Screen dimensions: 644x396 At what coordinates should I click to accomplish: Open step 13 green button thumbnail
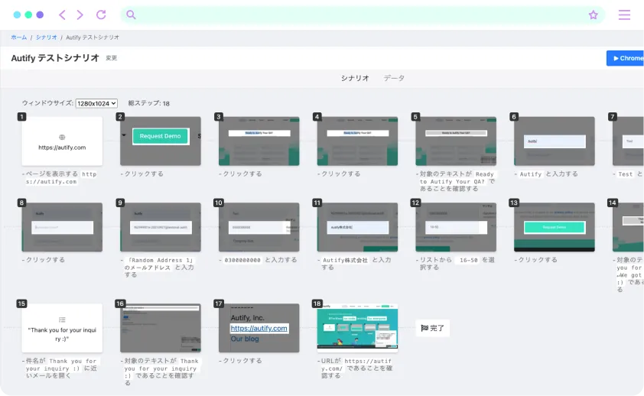[555, 227]
